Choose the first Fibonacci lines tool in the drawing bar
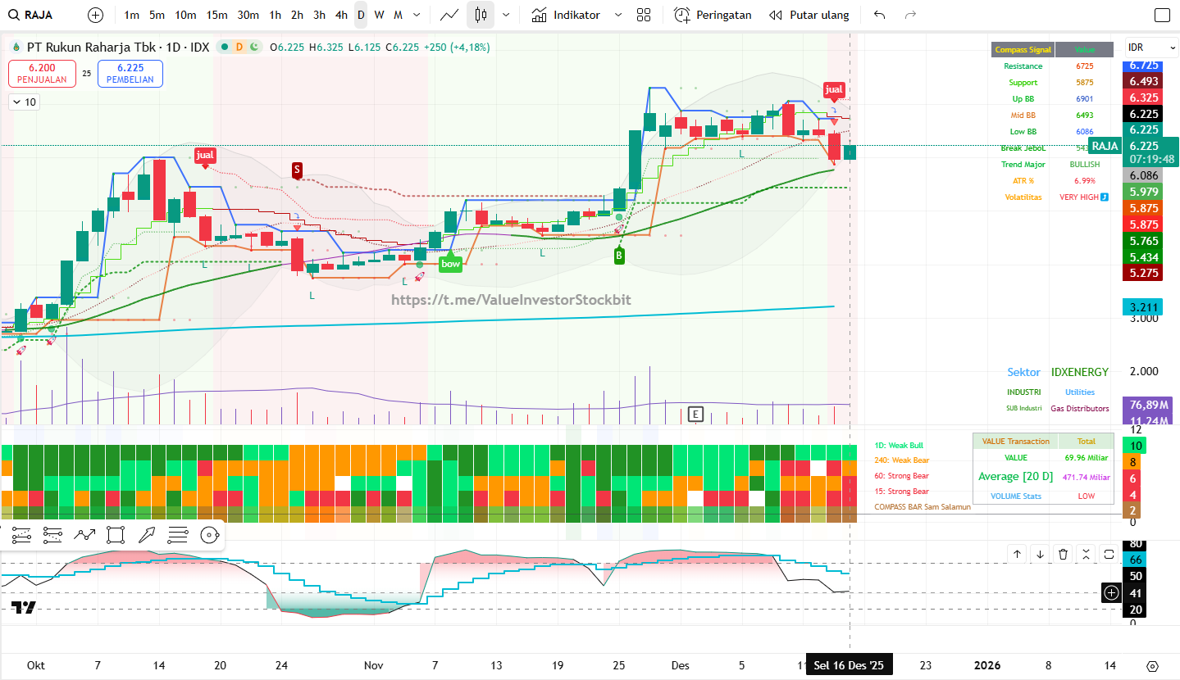Image resolution: width=1180 pixels, height=680 pixels. click(x=21, y=535)
